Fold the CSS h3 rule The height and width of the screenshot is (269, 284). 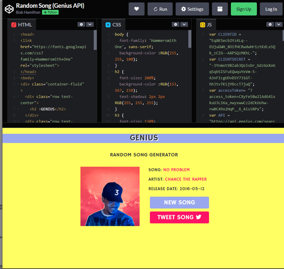tap(112, 115)
